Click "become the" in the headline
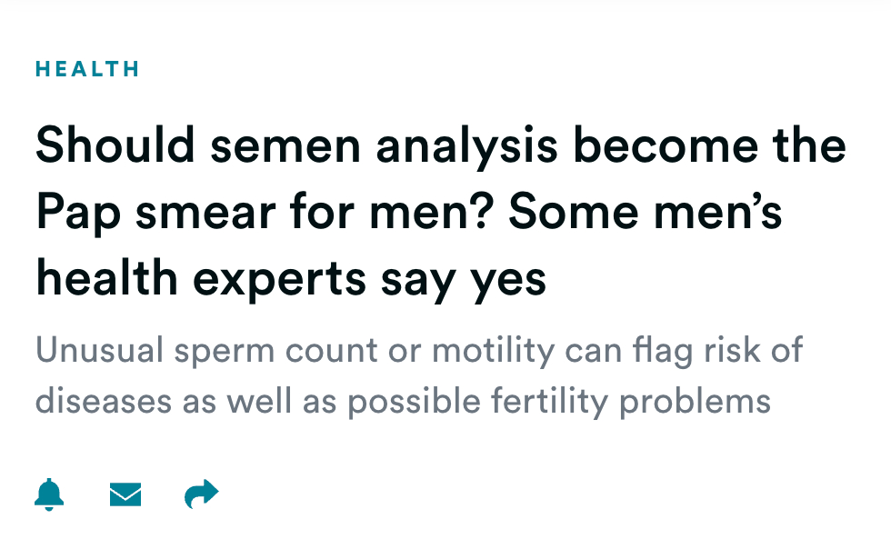The height and width of the screenshot is (549, 891). [x=728, y=146]
